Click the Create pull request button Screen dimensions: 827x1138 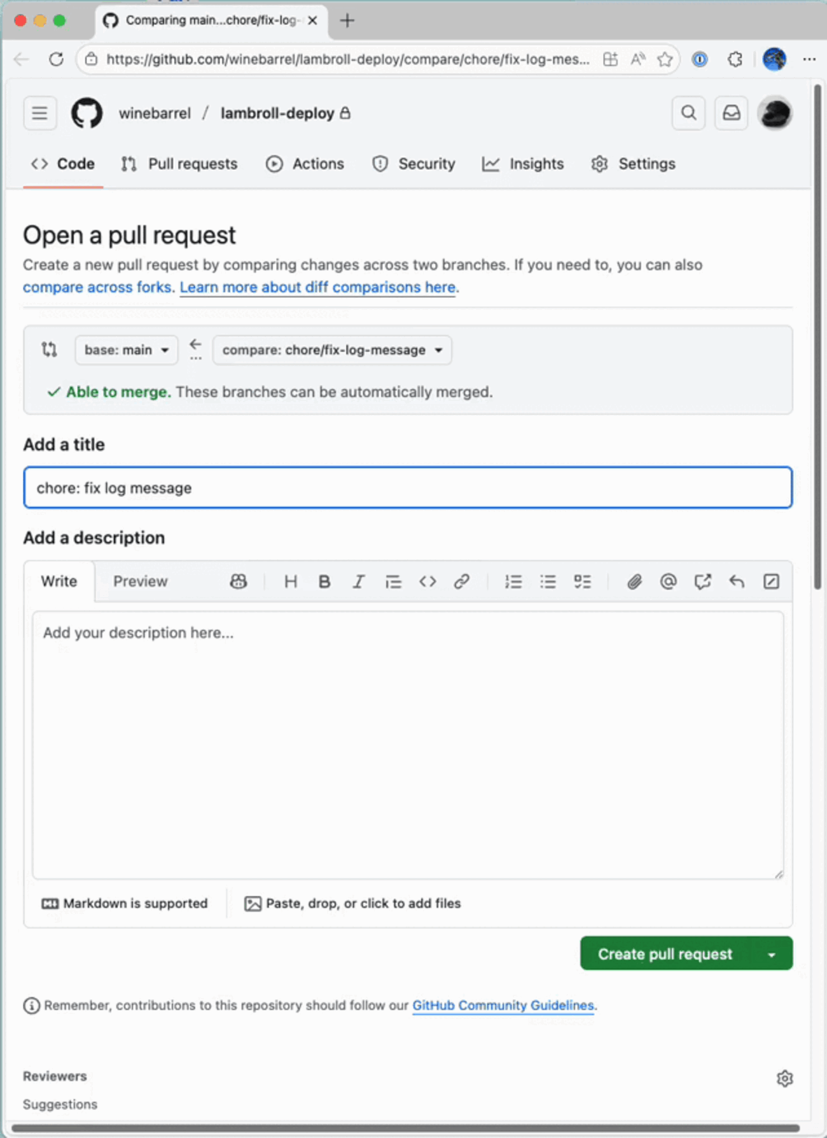(x=665, y=954)
